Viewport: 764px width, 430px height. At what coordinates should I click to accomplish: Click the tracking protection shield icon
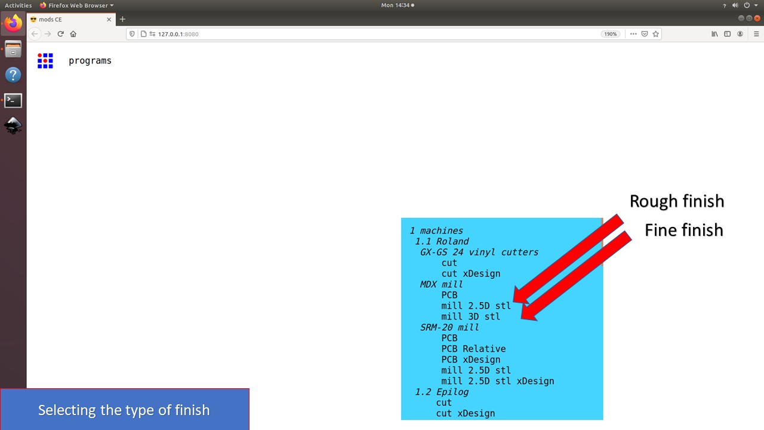[133, 34]
